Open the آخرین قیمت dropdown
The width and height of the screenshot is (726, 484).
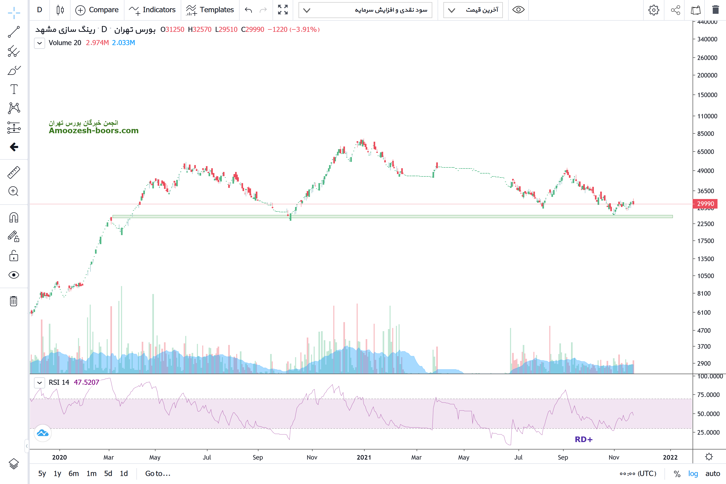pos(473,10)
